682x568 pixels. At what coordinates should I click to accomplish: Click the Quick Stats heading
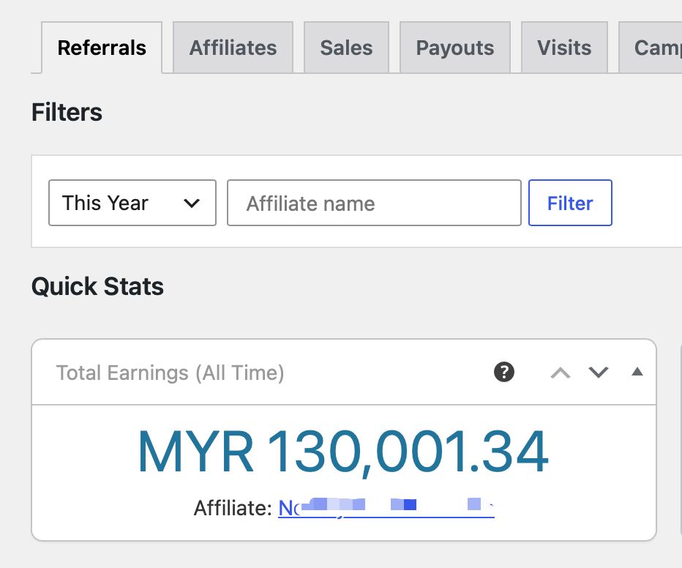pyautogui.click(x=97, y=286)
